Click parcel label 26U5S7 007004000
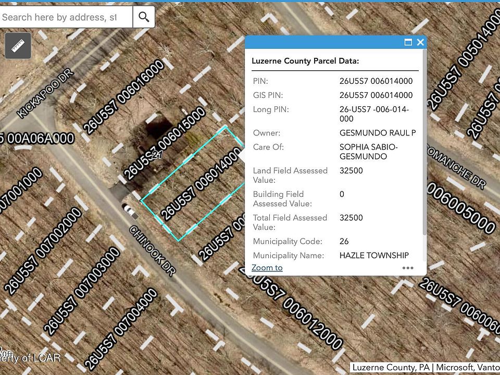 click(121, 329)
